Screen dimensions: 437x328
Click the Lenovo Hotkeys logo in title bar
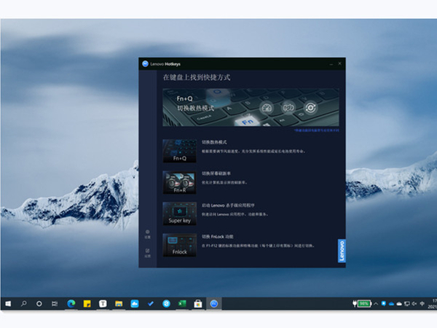point(145,63)
